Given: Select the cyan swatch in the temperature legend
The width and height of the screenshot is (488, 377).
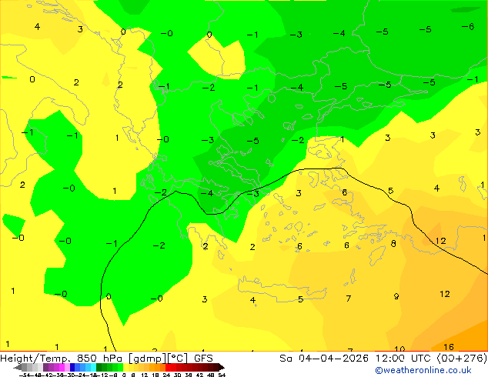Looking at the screenshot, I should [93, 367].
